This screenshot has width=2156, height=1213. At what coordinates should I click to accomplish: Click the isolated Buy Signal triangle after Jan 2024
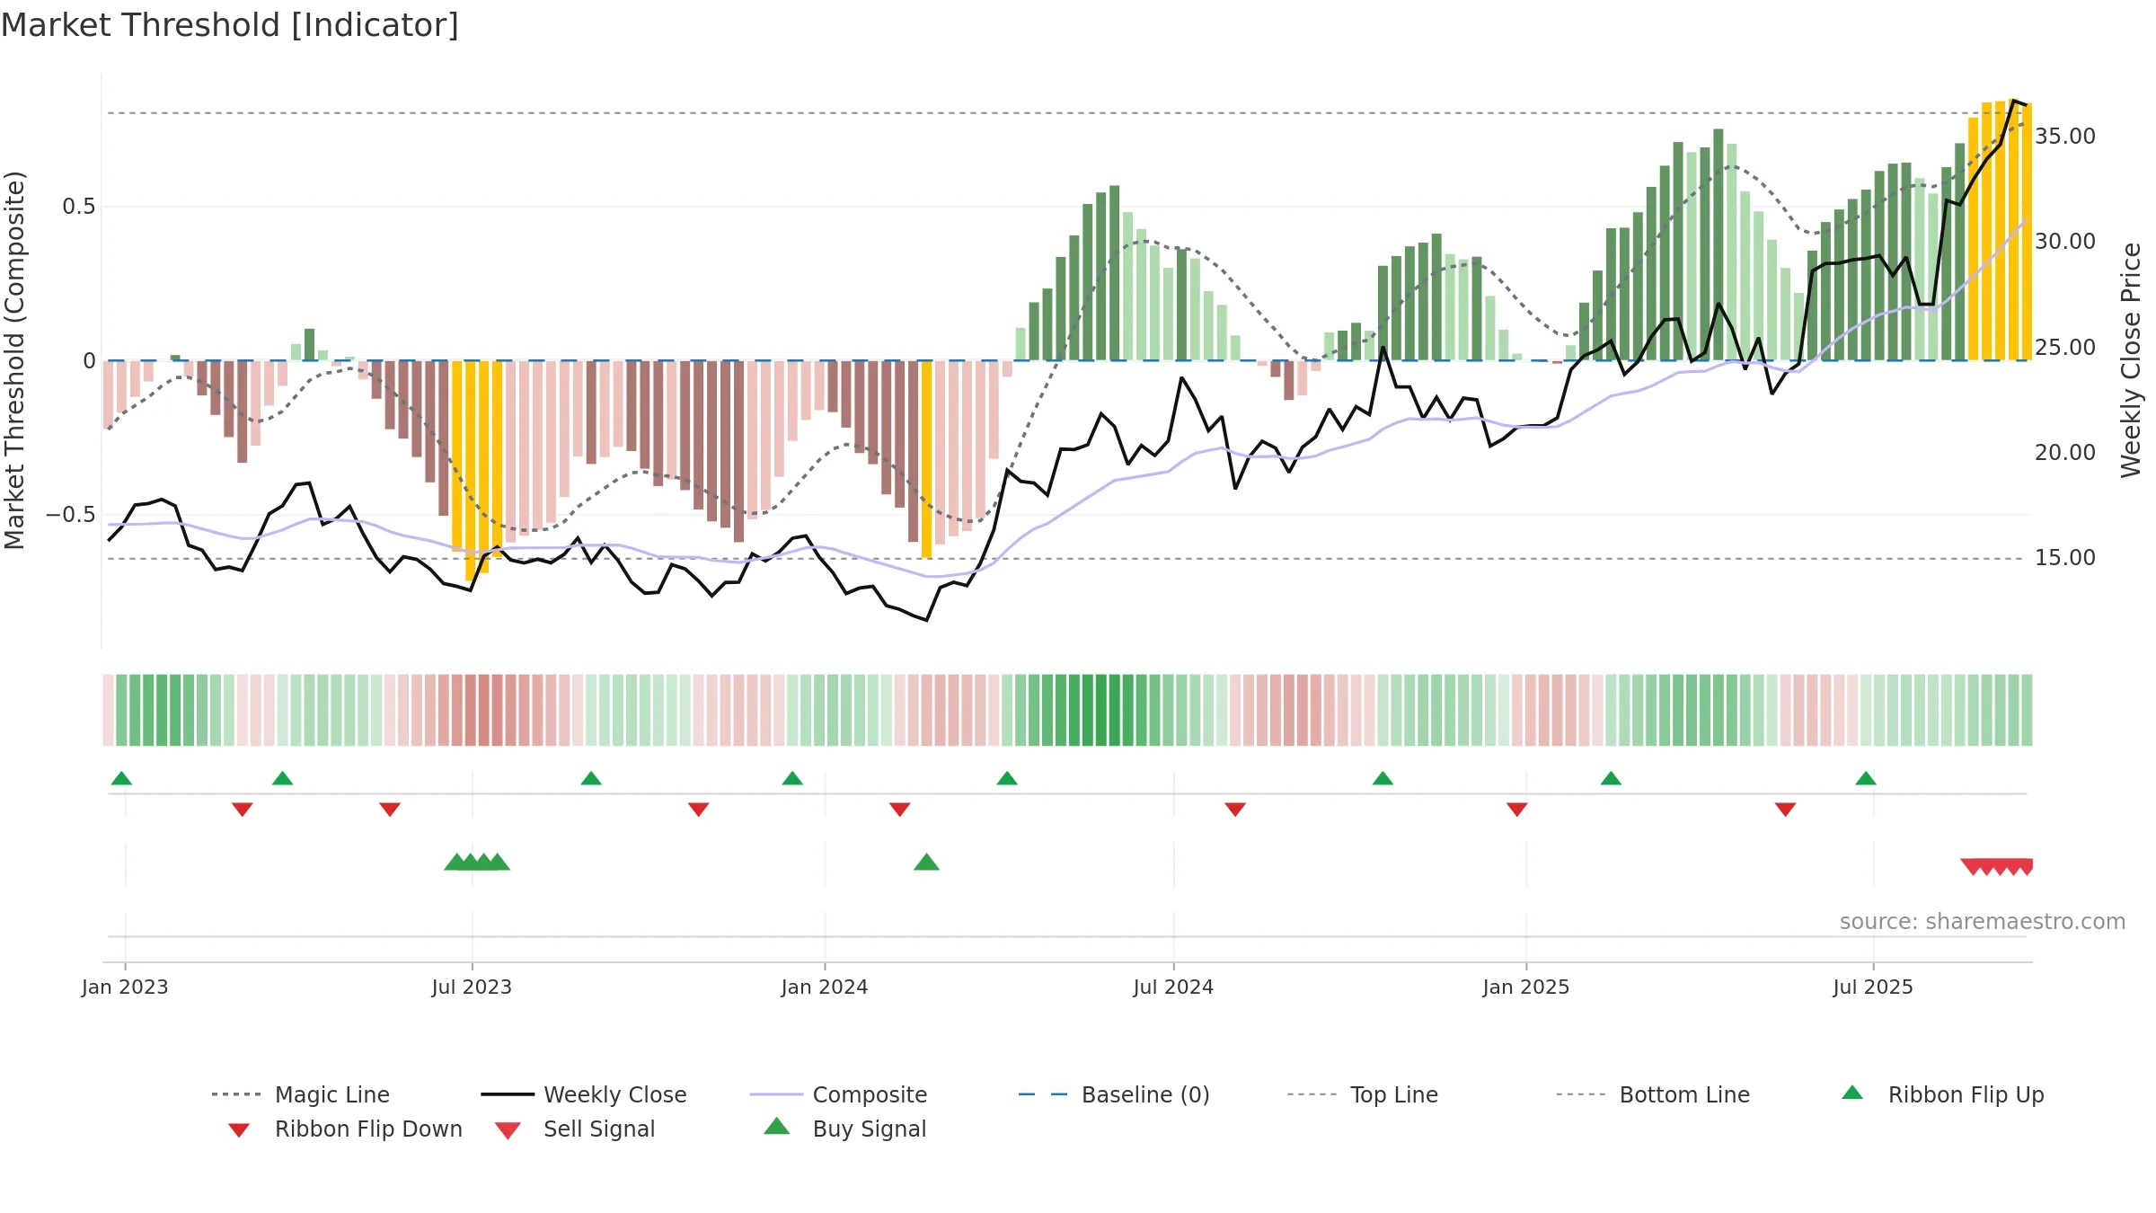pos(926,863)
